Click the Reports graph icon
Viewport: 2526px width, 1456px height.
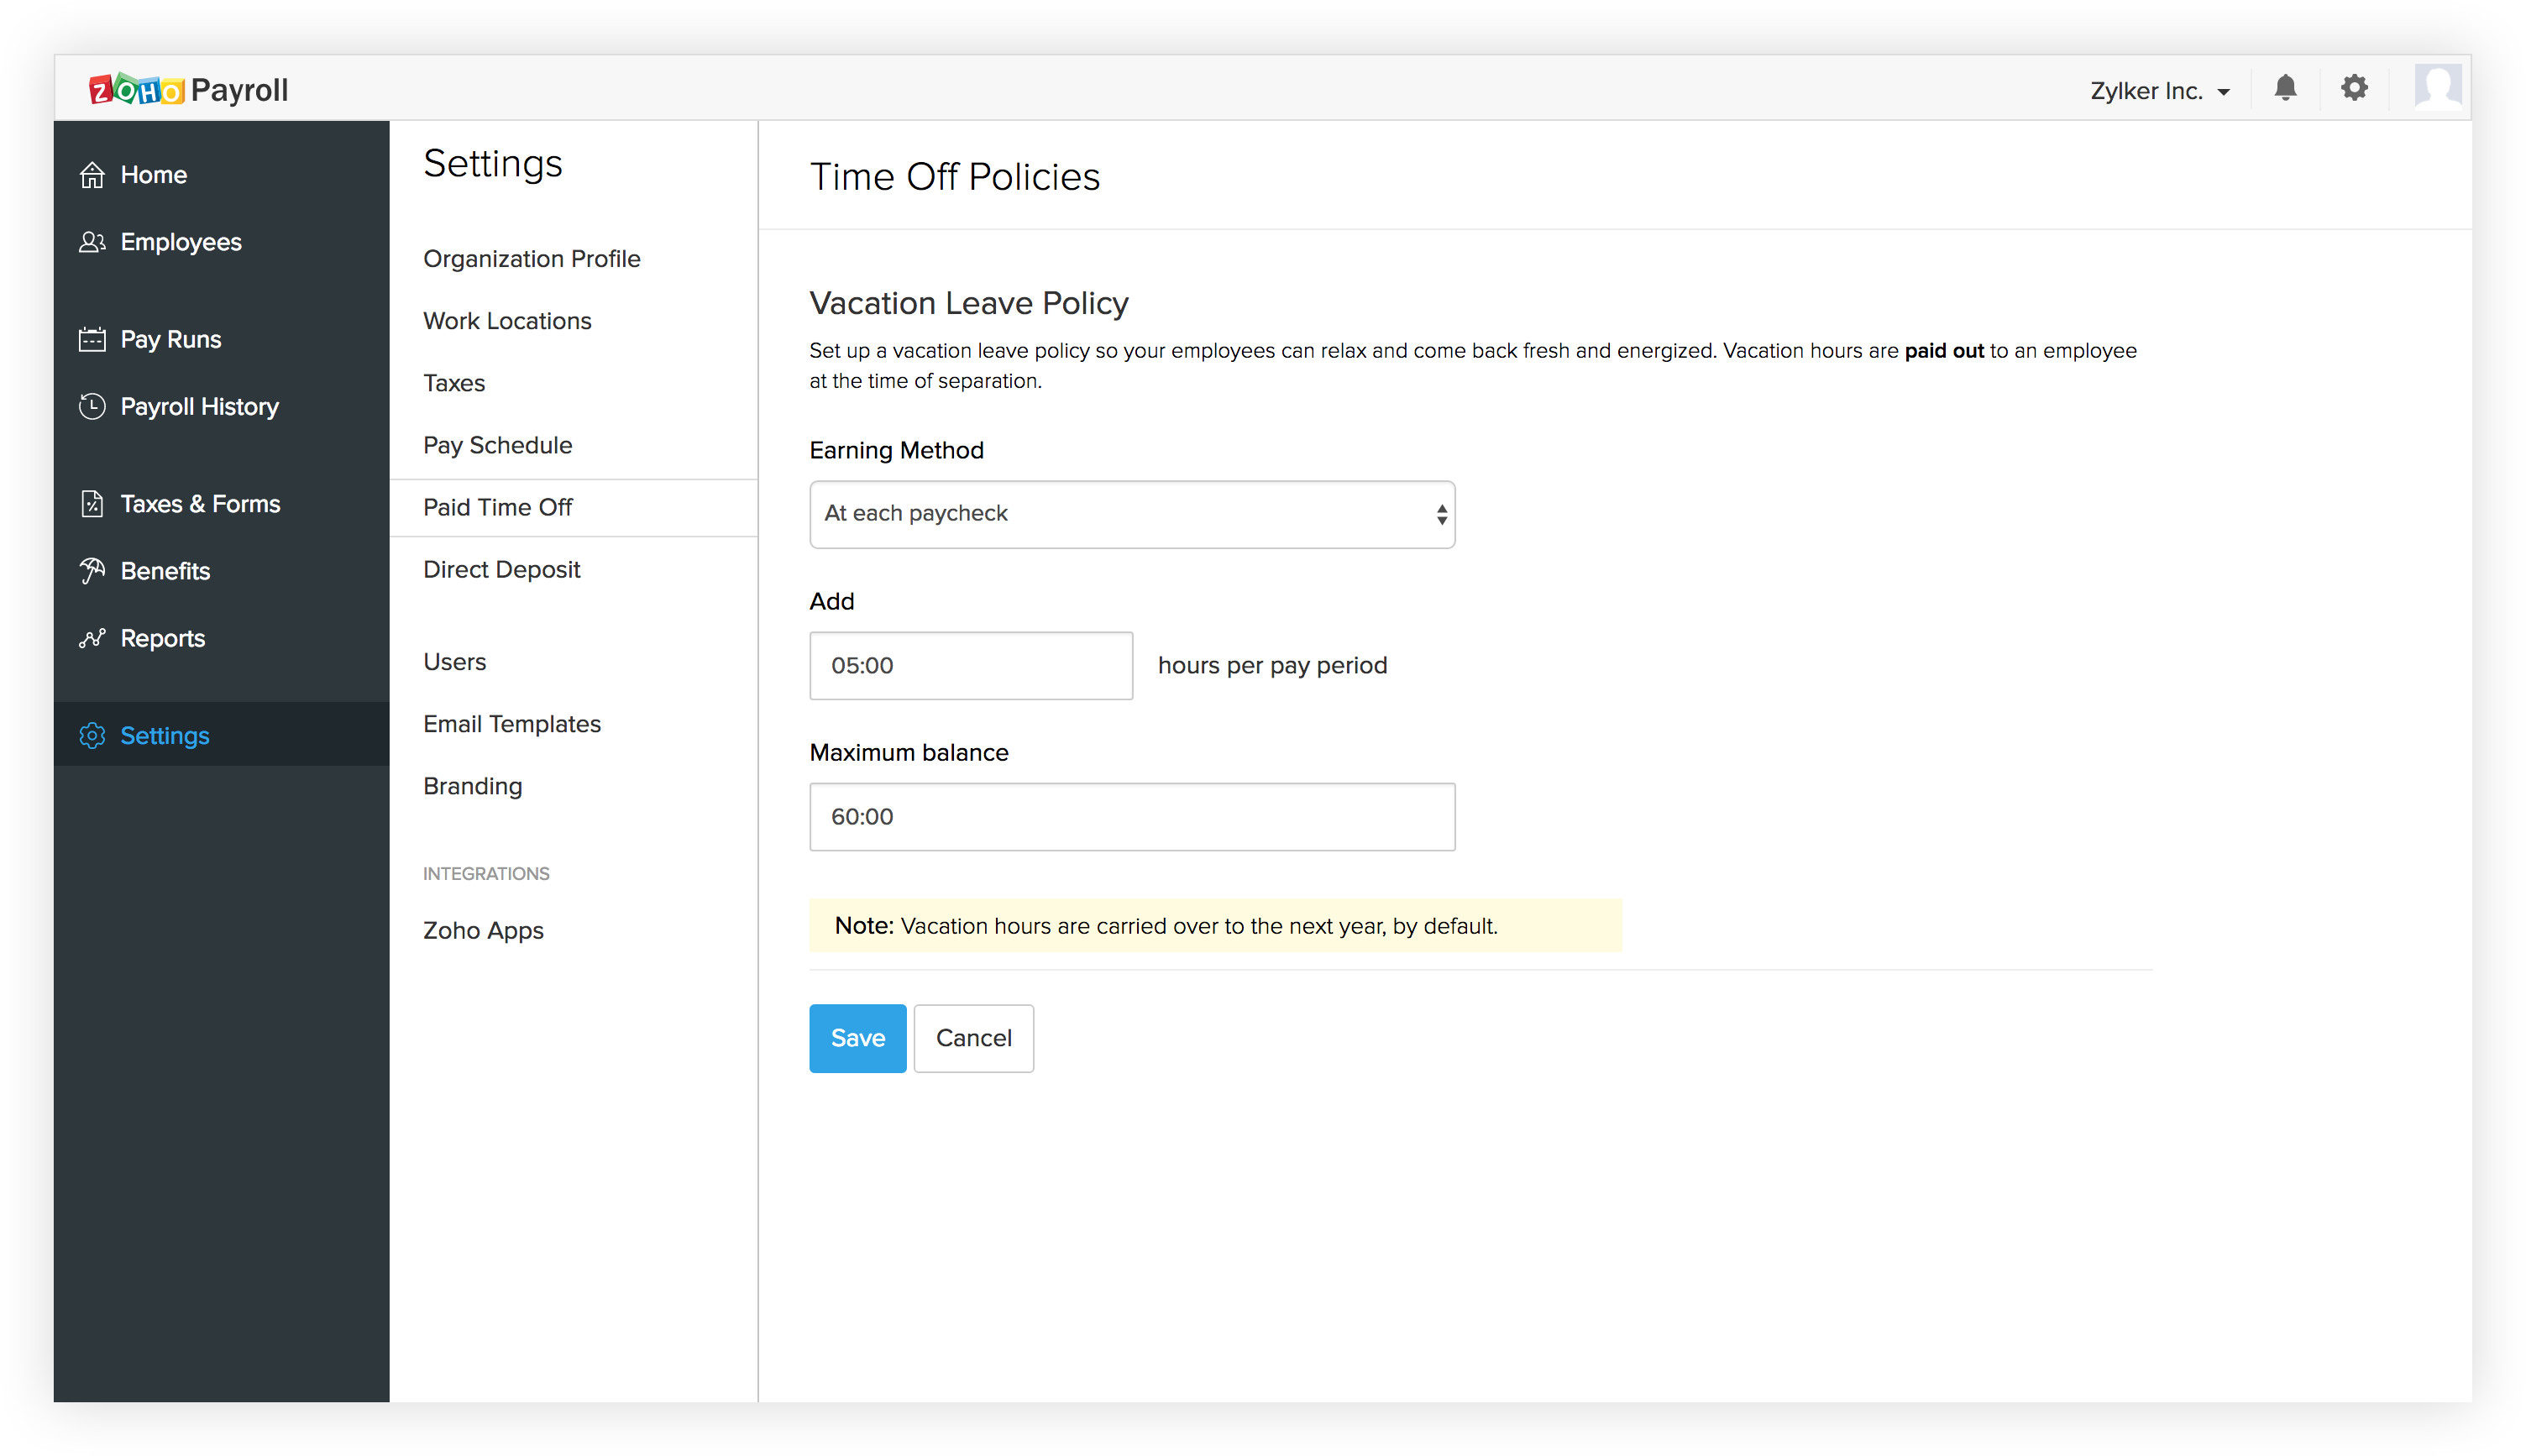pos(92,638)
